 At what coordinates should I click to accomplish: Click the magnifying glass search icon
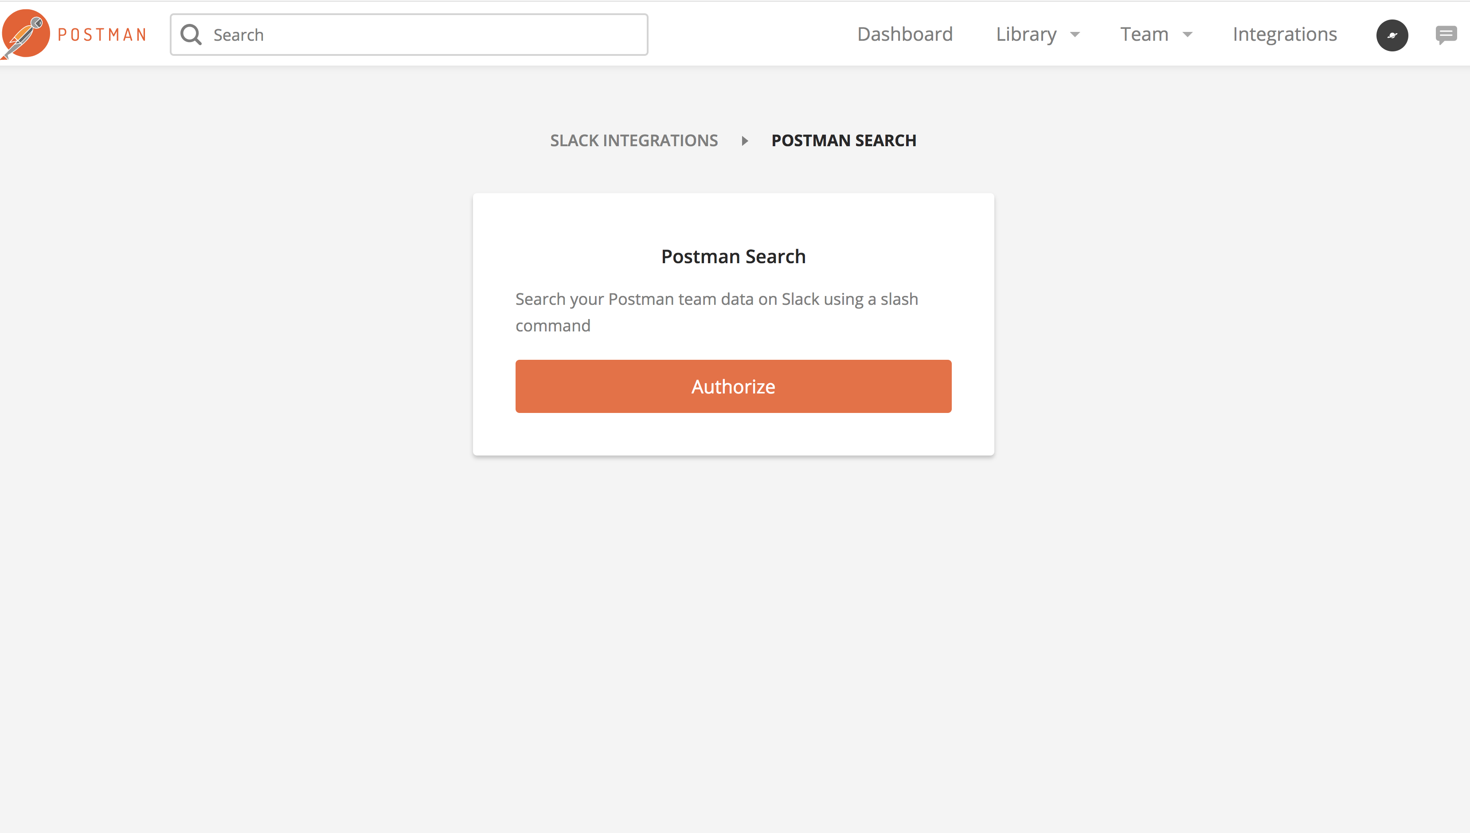[191, 35]
